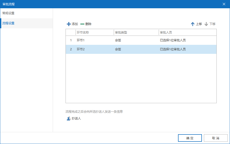Cancel with the 取消 button
This screenshot has height=144, width=230.
click(x=216, y=138)
